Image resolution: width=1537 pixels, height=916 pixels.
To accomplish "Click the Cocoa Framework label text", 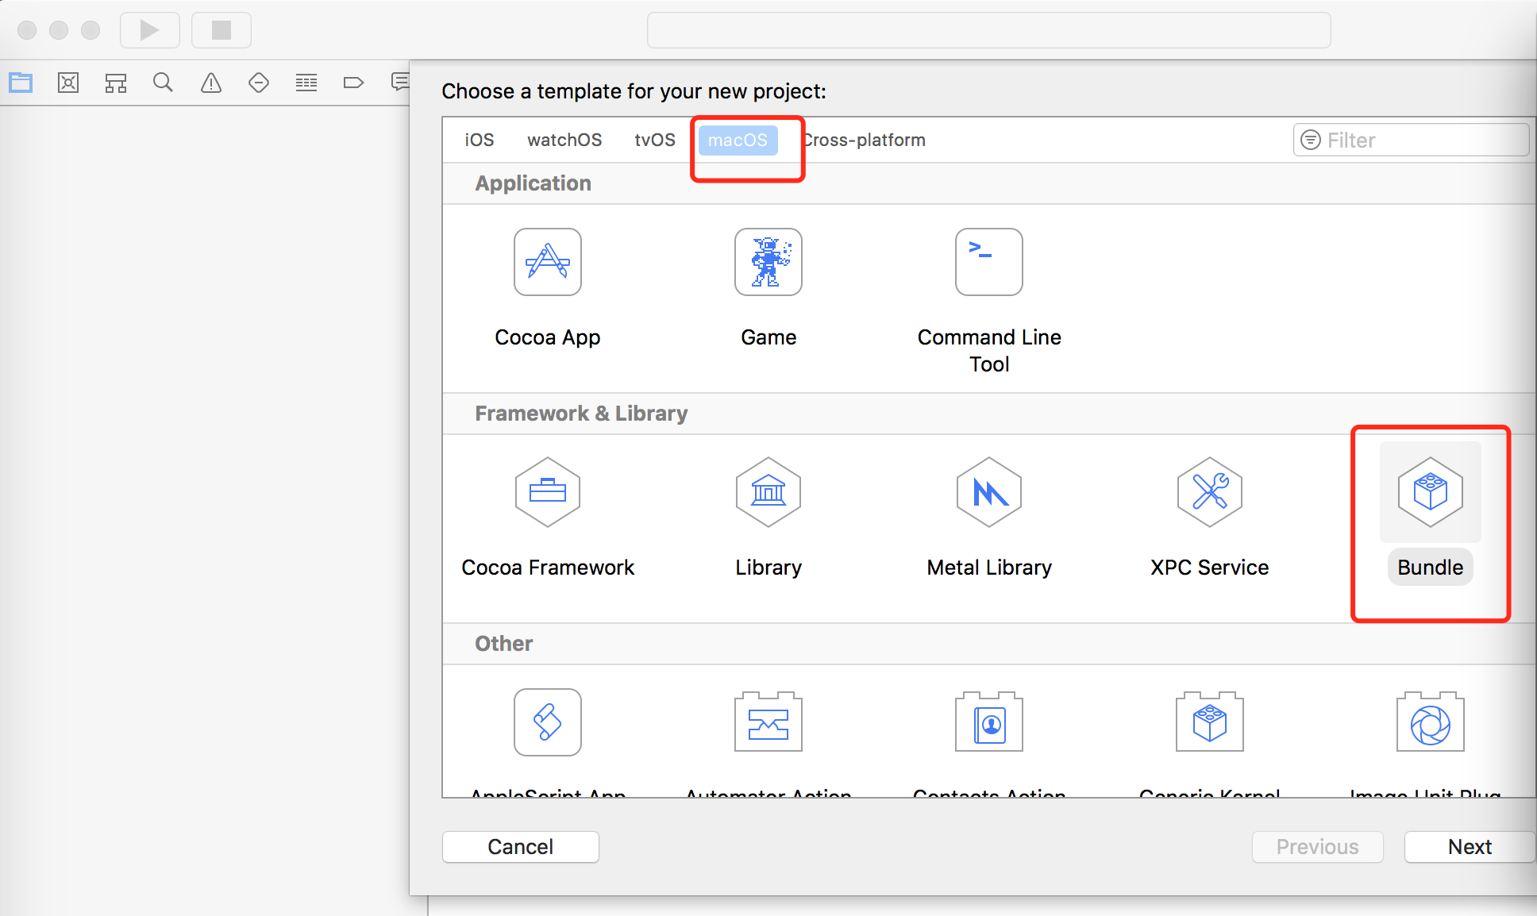I will pos(548,568).
